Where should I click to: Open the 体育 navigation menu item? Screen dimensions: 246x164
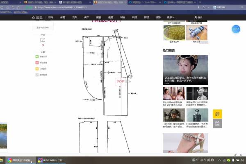pos(62,18)
